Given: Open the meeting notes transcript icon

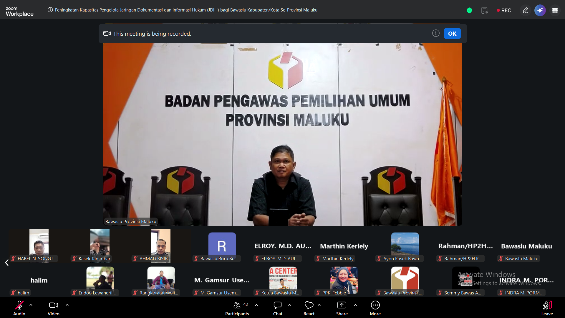Looking at the screenshot, I should point(484,10).
